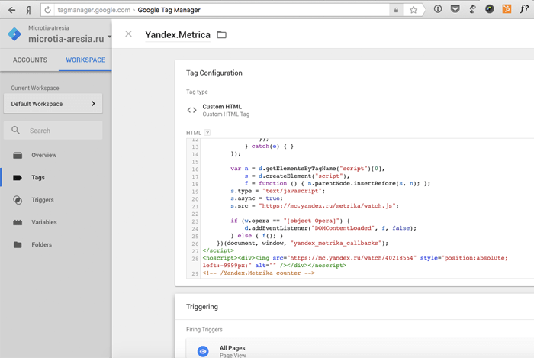Click the Custom HTML code brackets icon
Screen dimensions: 534x358
[191, 110]
